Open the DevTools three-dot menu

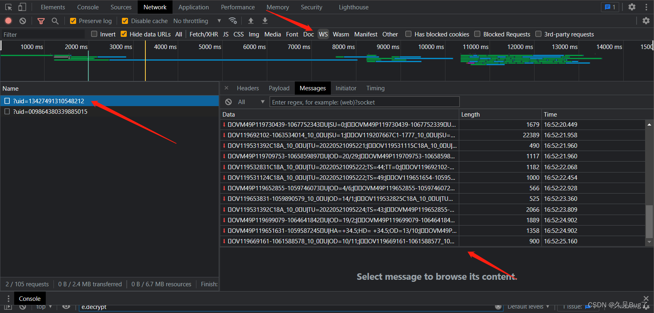pos(646,7)
